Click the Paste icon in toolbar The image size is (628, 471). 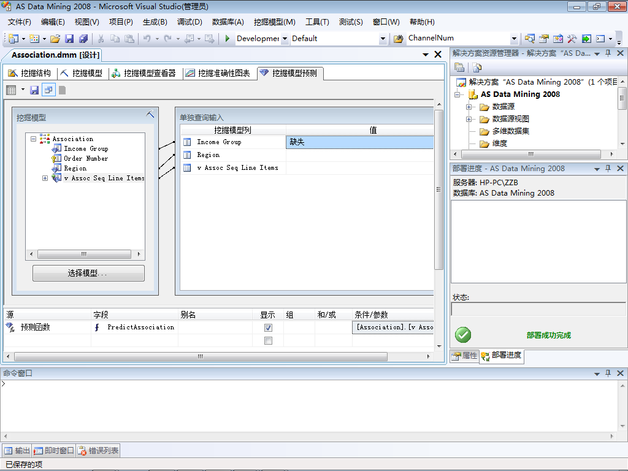tap(129, 39)
